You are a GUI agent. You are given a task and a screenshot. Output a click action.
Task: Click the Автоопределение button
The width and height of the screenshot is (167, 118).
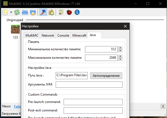[x=106, y=76]
